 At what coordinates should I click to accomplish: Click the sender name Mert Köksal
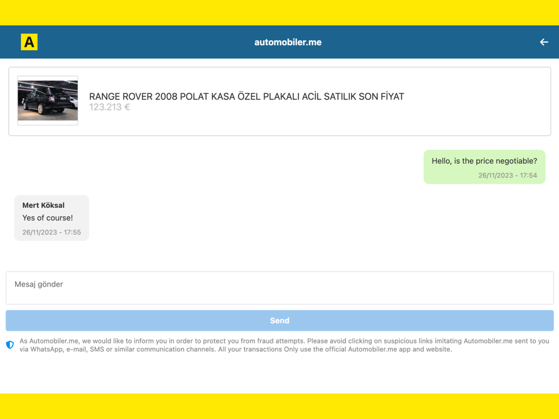click(x=44, y=205)
